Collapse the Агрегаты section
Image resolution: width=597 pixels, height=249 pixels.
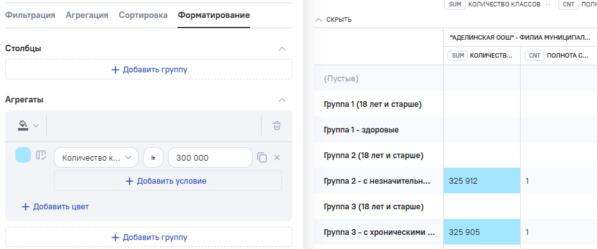click(282, 100)
